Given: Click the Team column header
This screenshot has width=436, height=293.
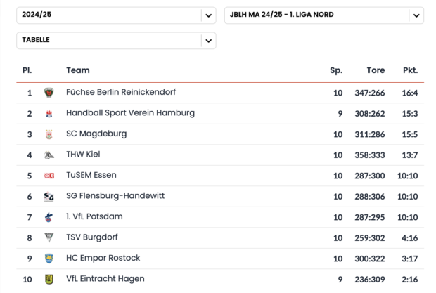Looking at the screenshot, I should [x=78, y=70].
